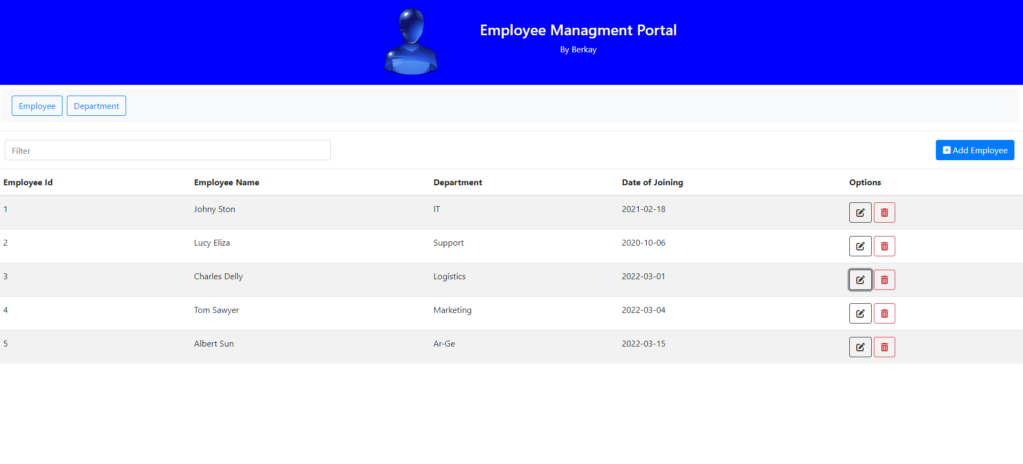Delete employee Albert Sun
The height and width of the screenshot is (464, 1023).
(884, 347)
